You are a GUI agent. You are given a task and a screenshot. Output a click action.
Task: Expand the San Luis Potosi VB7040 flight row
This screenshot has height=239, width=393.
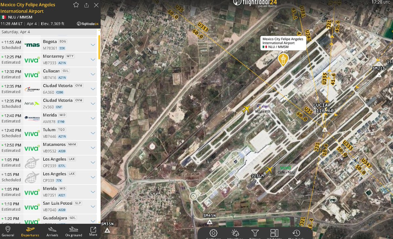93,207
